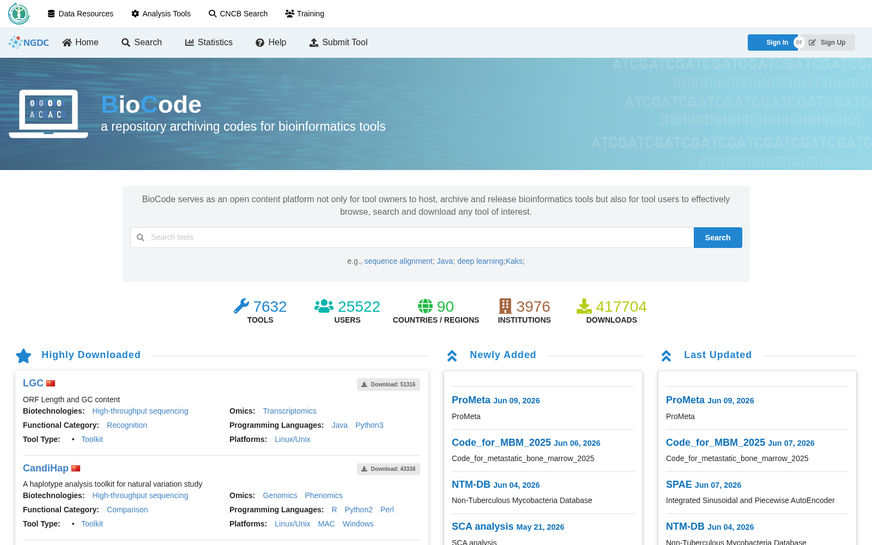Click the green Downloads icon
Image resolution: width=872 pixels, height=545 pixels.
pos(584,306)
